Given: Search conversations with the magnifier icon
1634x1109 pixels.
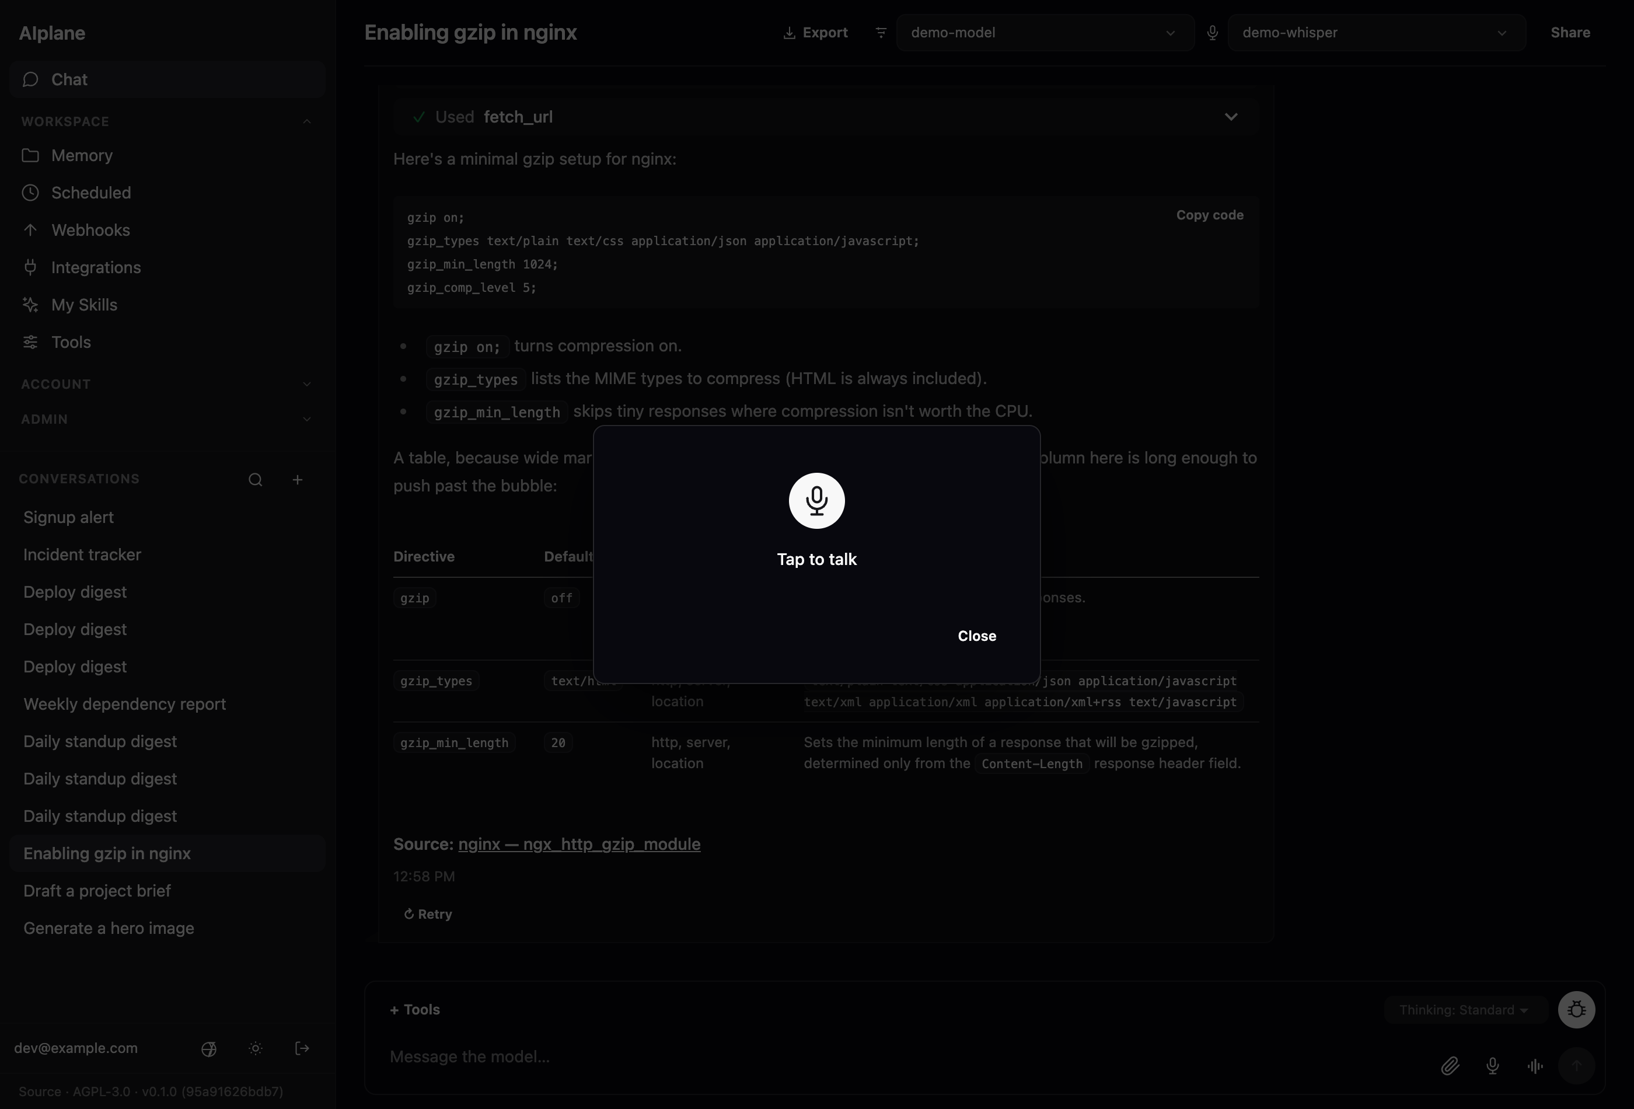Looking at the screenshot, I should point(255,480).
